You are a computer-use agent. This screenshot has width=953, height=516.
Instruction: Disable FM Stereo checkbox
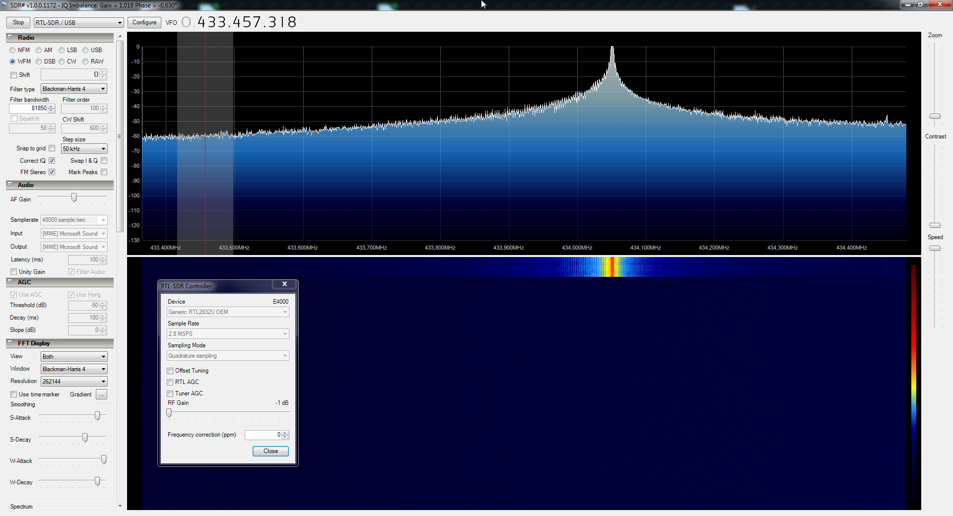click(52, 172)
